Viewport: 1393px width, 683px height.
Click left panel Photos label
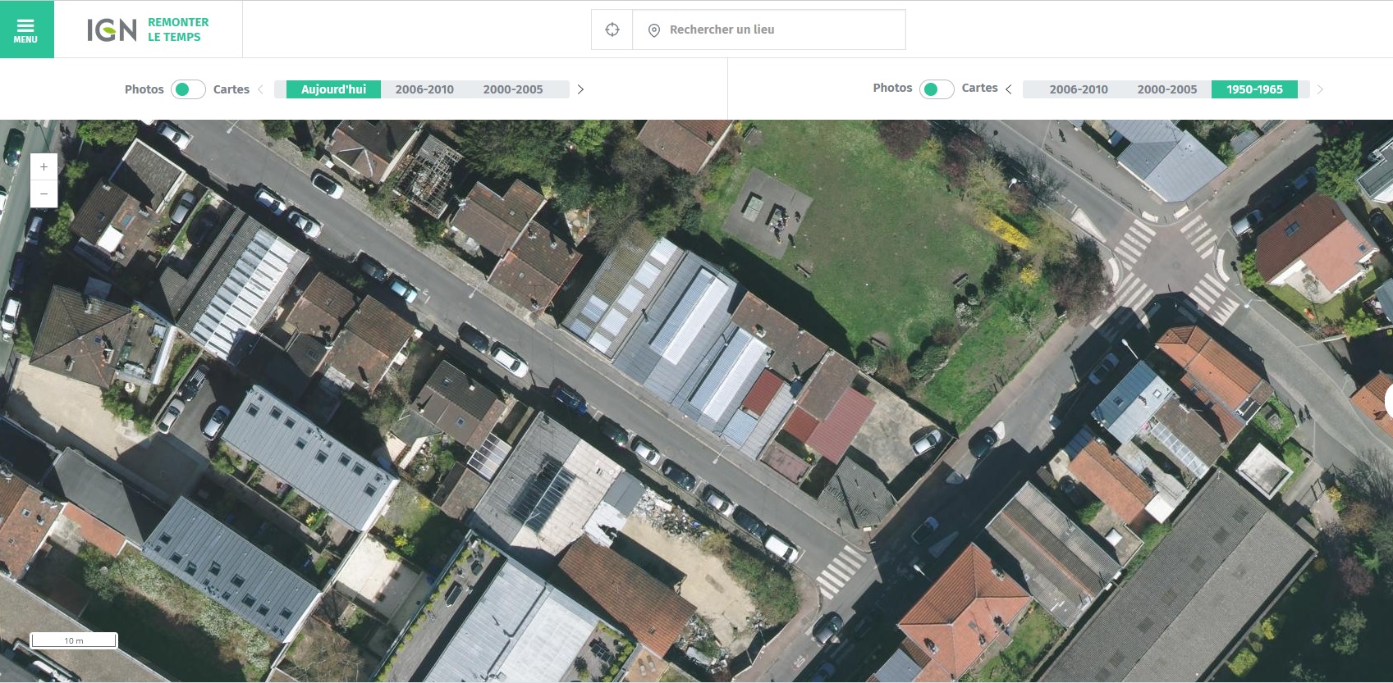tap(144, 89)
